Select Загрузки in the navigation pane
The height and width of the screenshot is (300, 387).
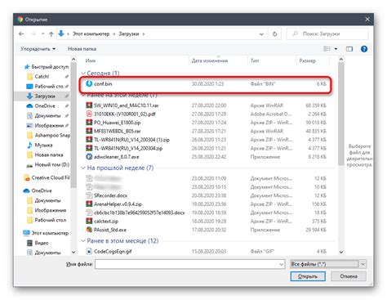tap(41, 96)
